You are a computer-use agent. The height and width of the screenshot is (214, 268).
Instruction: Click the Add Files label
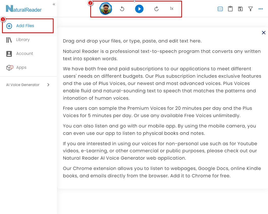point(25,26)
